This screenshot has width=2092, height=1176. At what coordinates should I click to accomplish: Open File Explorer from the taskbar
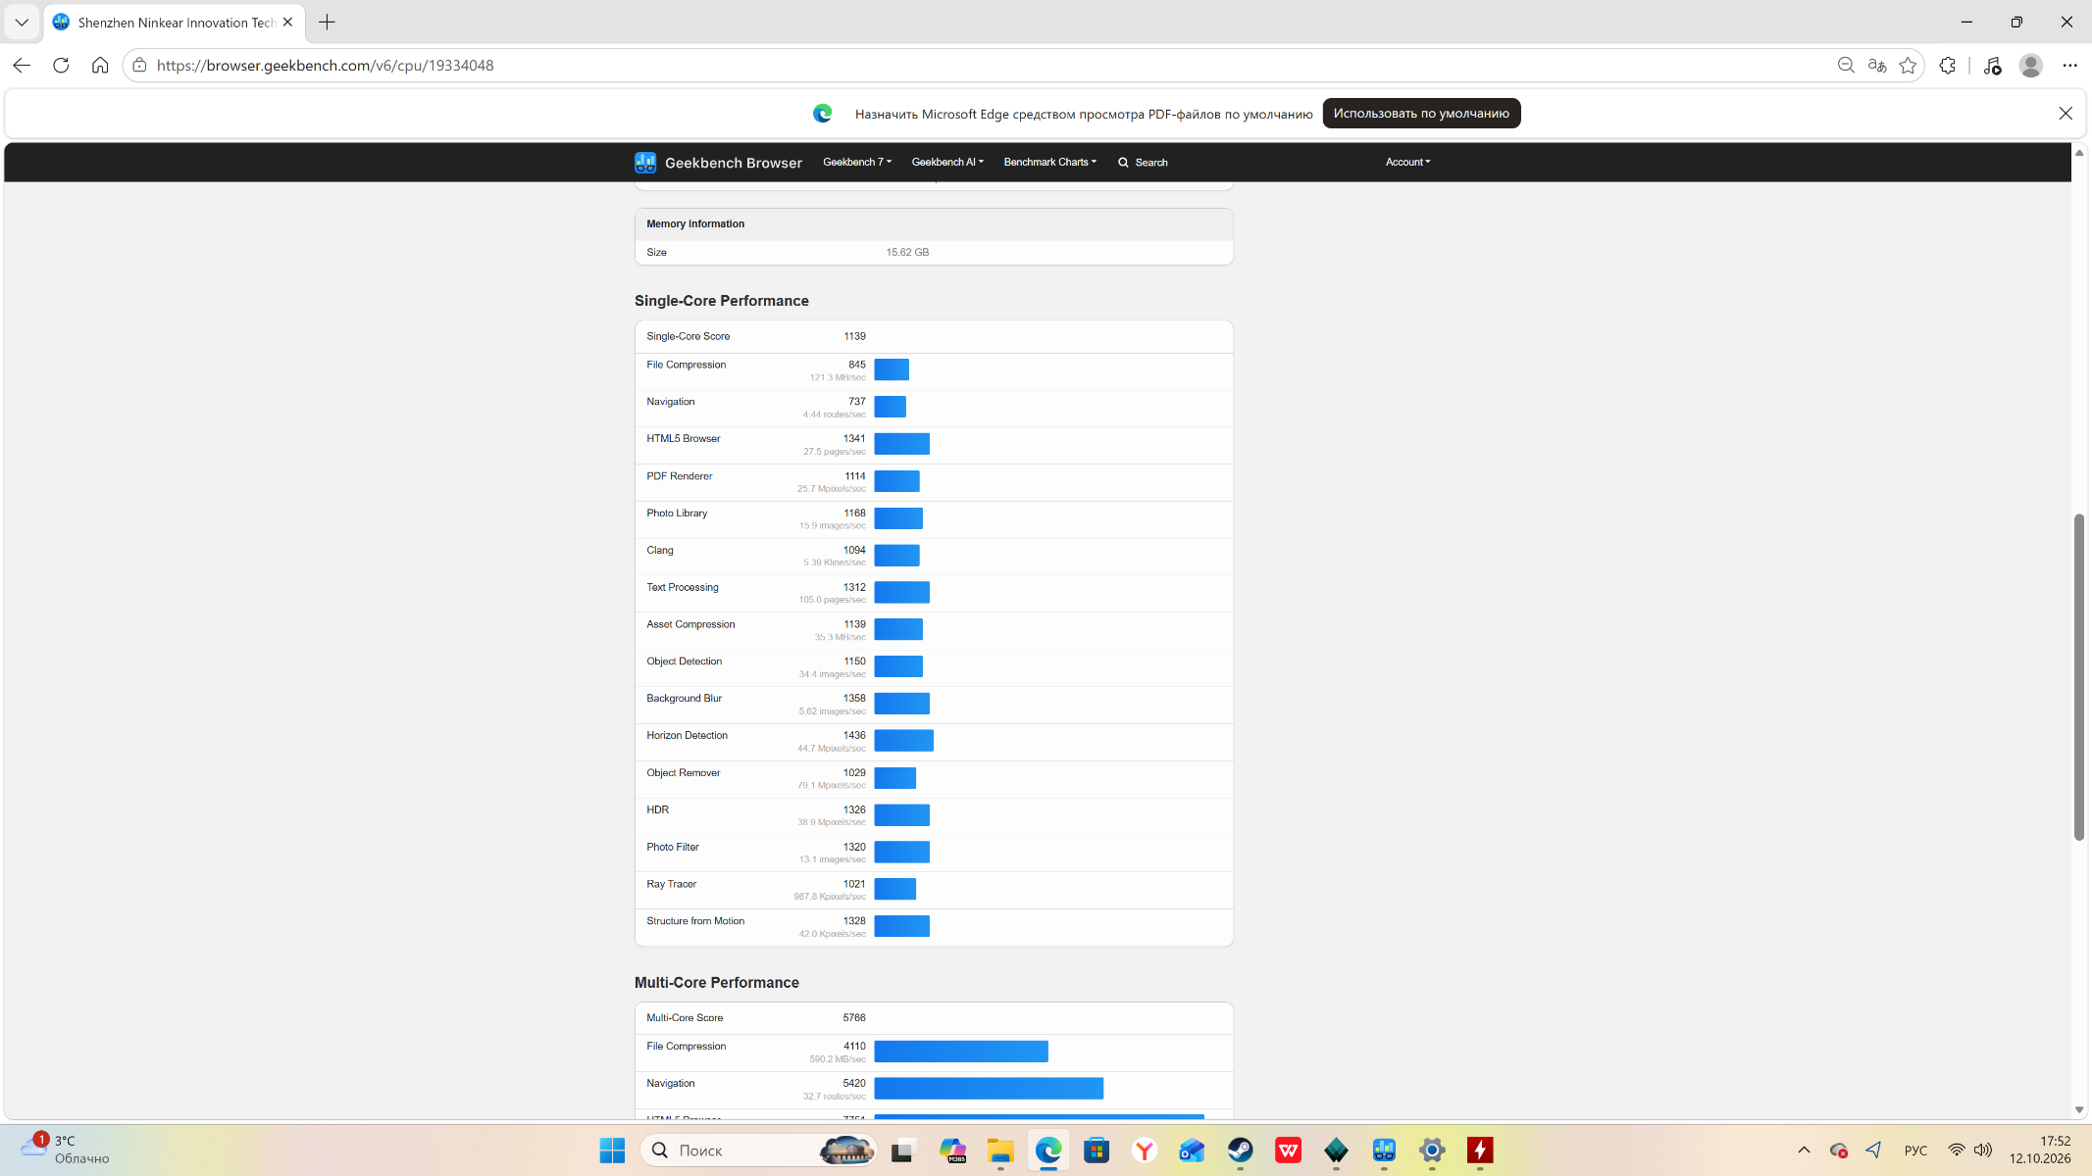tap(999, 1150)
